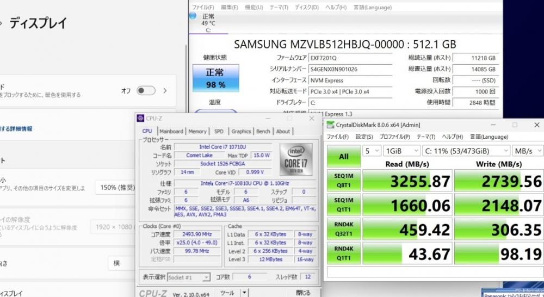
Task: Switch to the Graphics tab in CPU-Z
Action: point(241,132)
